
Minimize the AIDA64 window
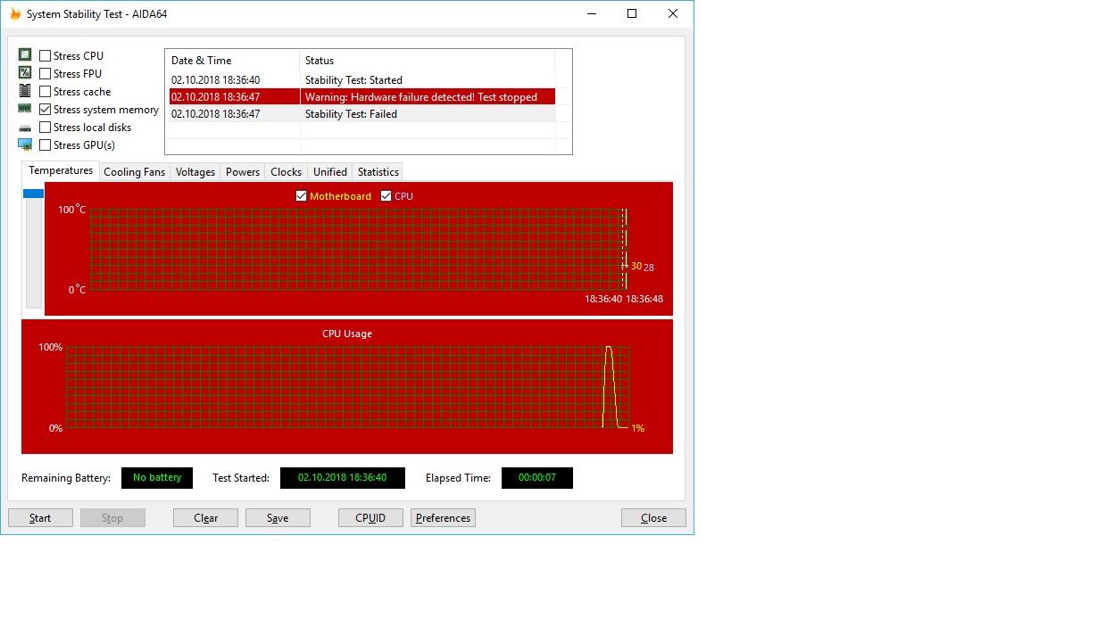coord(591,13)
